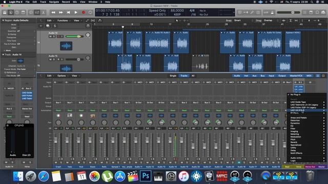Select the Tracks mixer view
This screenshot has height=184, width=328.
click(x=184, y=76)
